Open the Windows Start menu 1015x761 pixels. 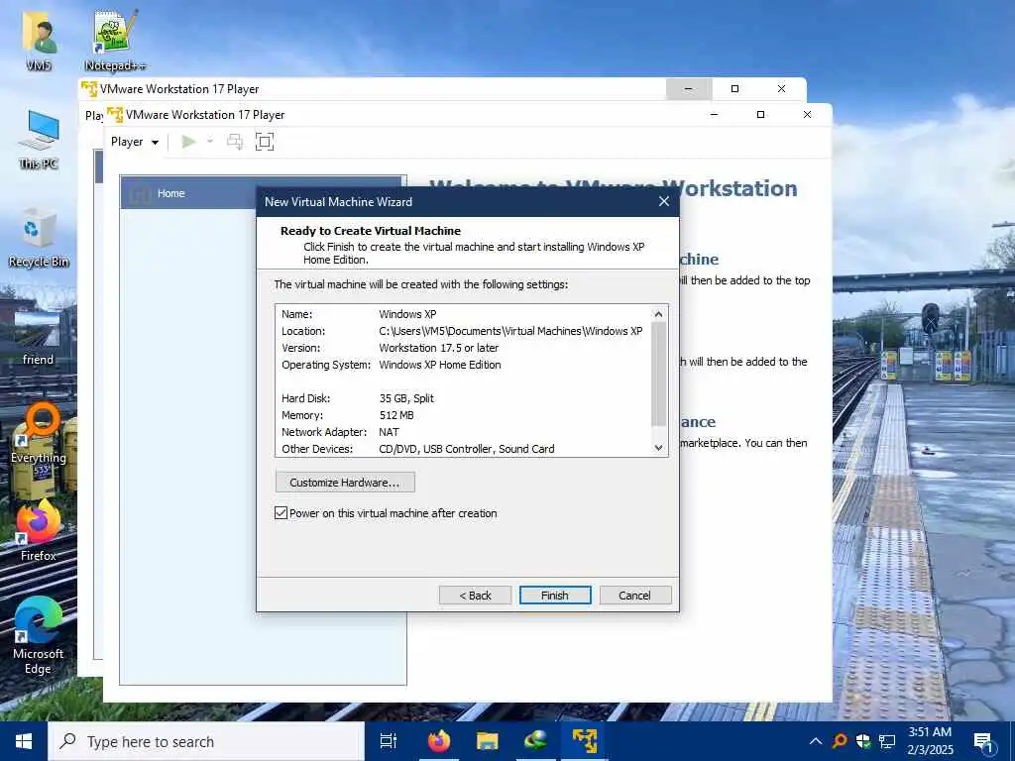click(x=24, y=741)
